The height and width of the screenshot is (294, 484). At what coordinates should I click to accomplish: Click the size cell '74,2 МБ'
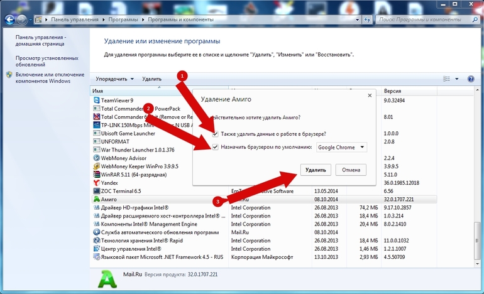(x=368, y=207)
